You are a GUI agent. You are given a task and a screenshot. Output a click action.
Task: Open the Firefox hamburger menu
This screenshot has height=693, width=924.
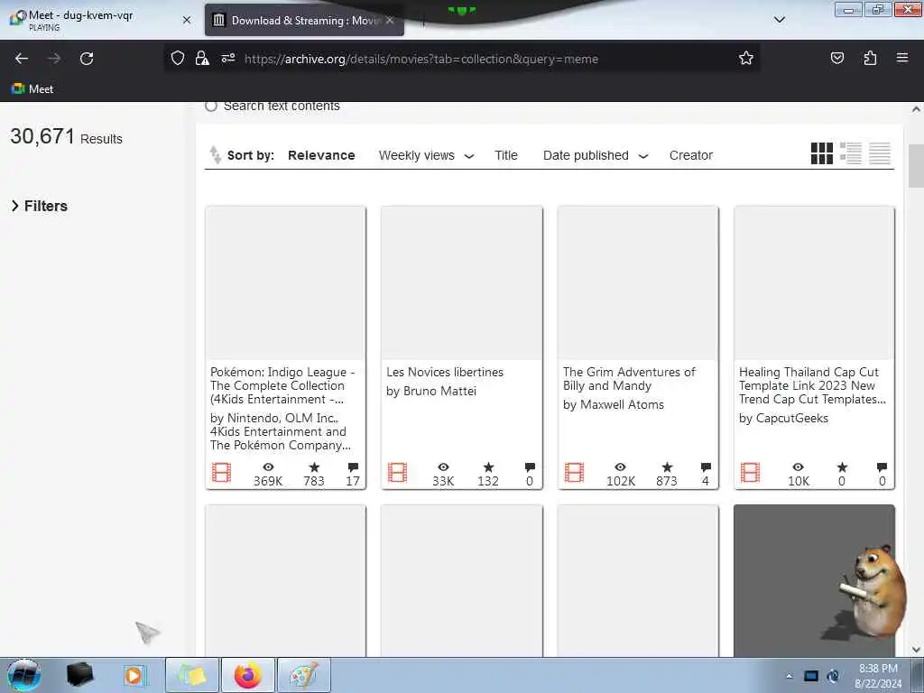tap(902, 58)
